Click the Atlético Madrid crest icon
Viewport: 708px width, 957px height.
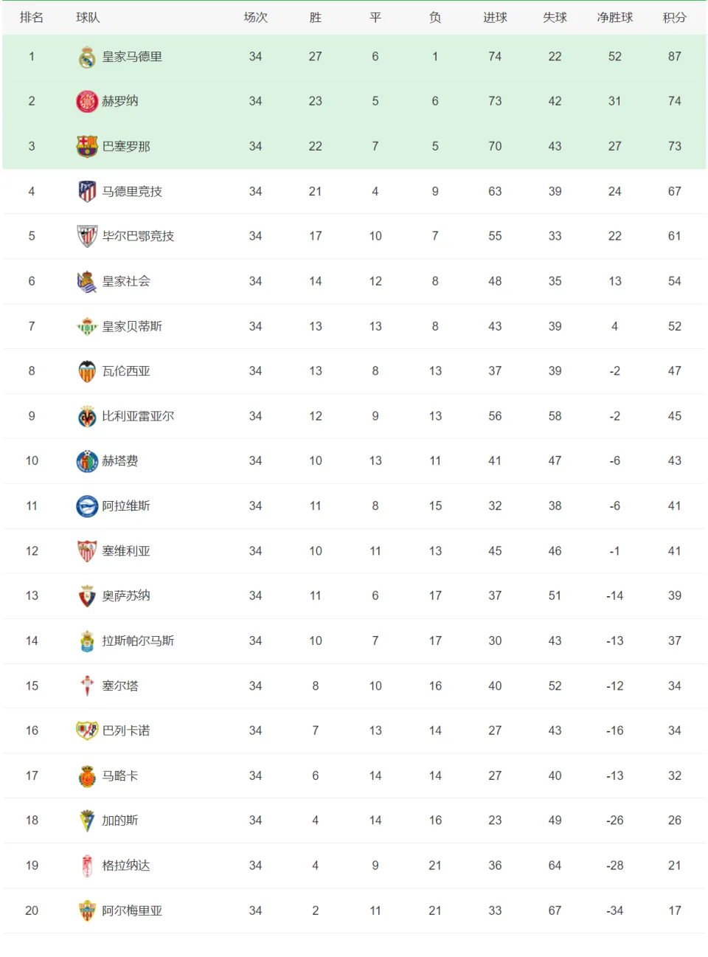(x=87, y=191)
